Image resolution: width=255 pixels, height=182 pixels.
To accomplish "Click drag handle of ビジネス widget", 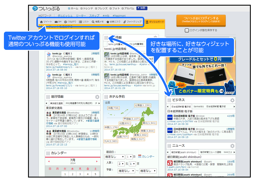I will [x=169, y=100].
